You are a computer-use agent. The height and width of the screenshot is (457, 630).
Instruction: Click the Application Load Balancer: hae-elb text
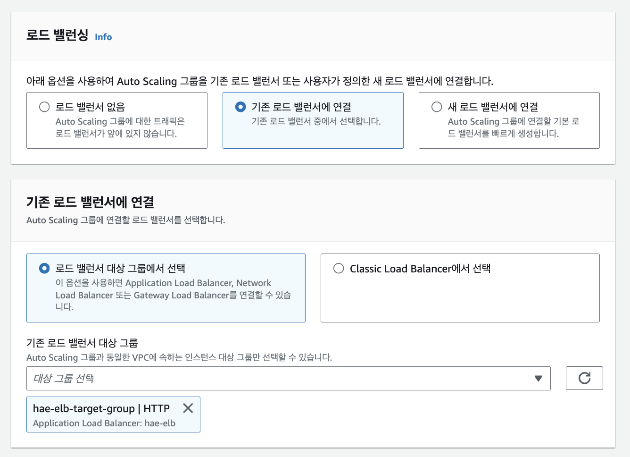click(104, 423)
